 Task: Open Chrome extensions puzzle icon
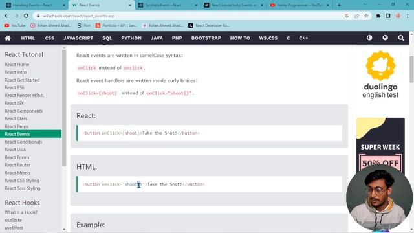378,16
